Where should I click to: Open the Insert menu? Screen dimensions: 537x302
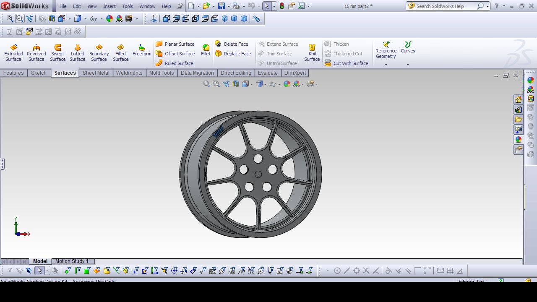click(109, 6)
